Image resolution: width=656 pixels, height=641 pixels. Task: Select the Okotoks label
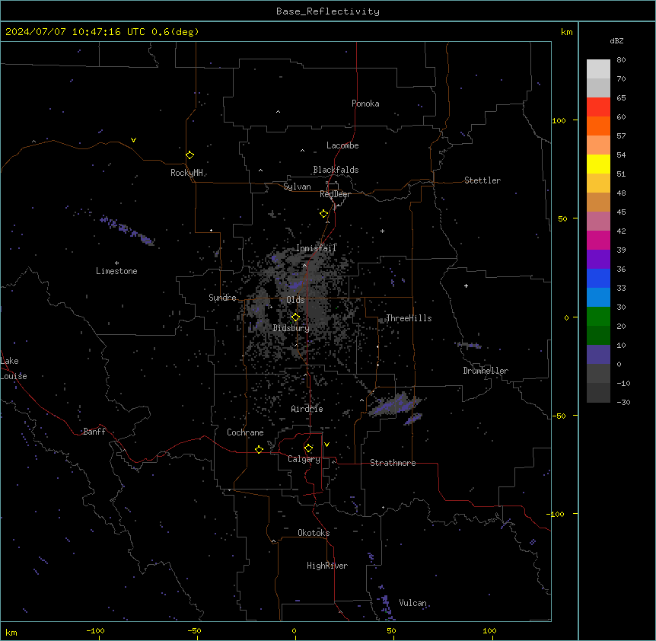(x=314, y=533)
